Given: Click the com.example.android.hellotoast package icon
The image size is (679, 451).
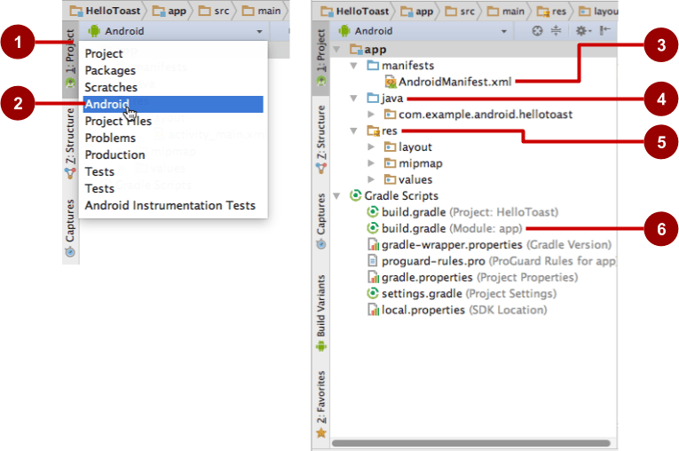Looking at the screenshot, I should click(391, 115).
